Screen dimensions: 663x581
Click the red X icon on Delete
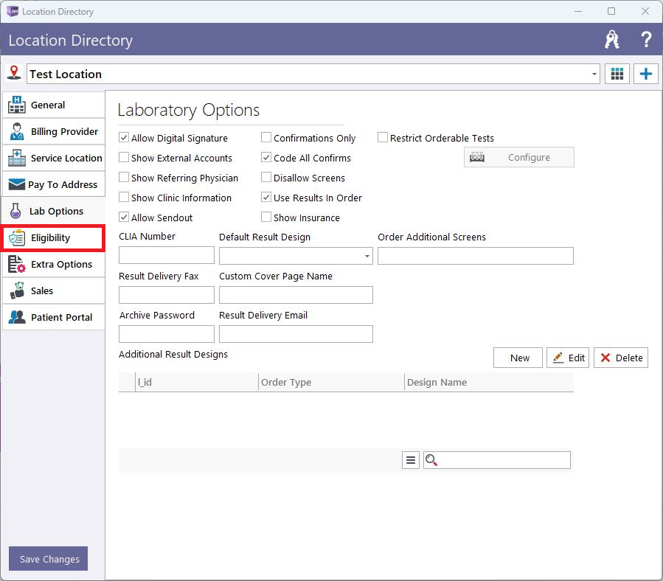pyautogui.click(x=605, y=358)
